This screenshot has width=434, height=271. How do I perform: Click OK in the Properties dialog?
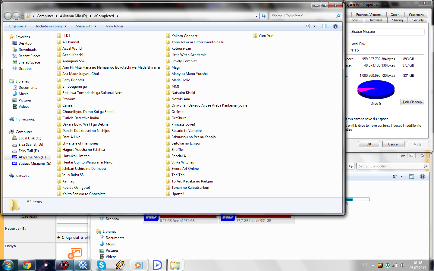369,144
